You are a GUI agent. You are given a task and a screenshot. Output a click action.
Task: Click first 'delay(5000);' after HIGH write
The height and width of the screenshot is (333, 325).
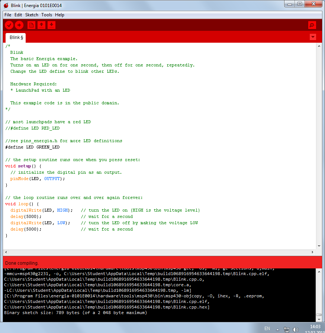[26, 217]
